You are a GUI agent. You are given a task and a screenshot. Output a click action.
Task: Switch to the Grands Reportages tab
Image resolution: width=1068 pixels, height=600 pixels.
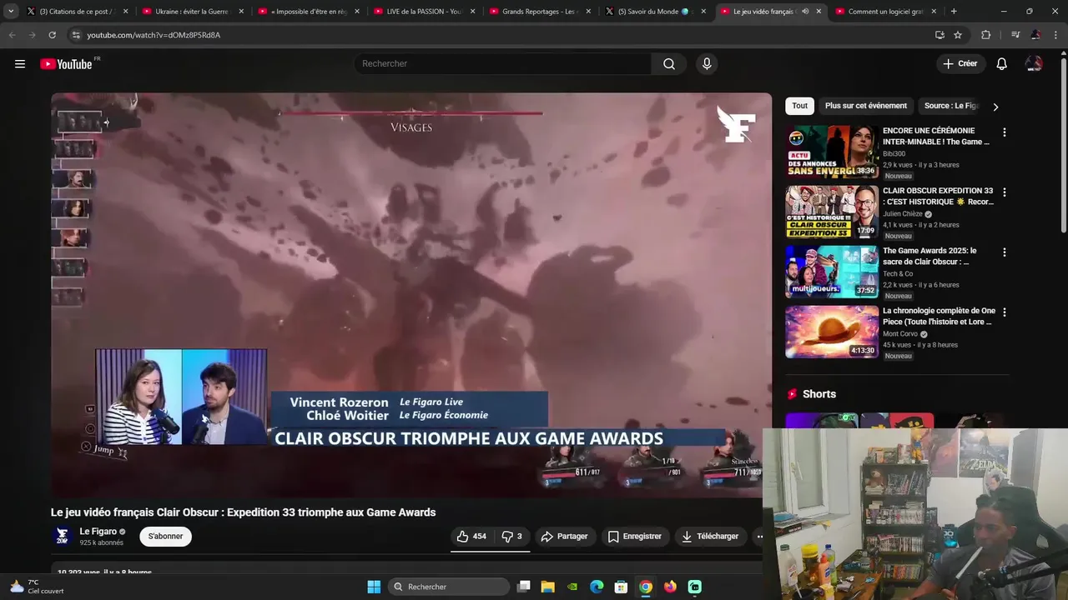[540, 12]
